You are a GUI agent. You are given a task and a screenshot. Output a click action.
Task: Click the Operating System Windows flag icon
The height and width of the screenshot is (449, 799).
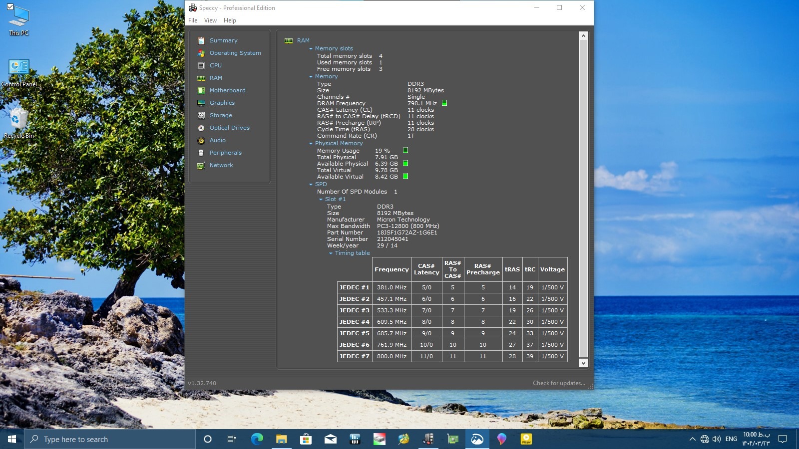201,53
